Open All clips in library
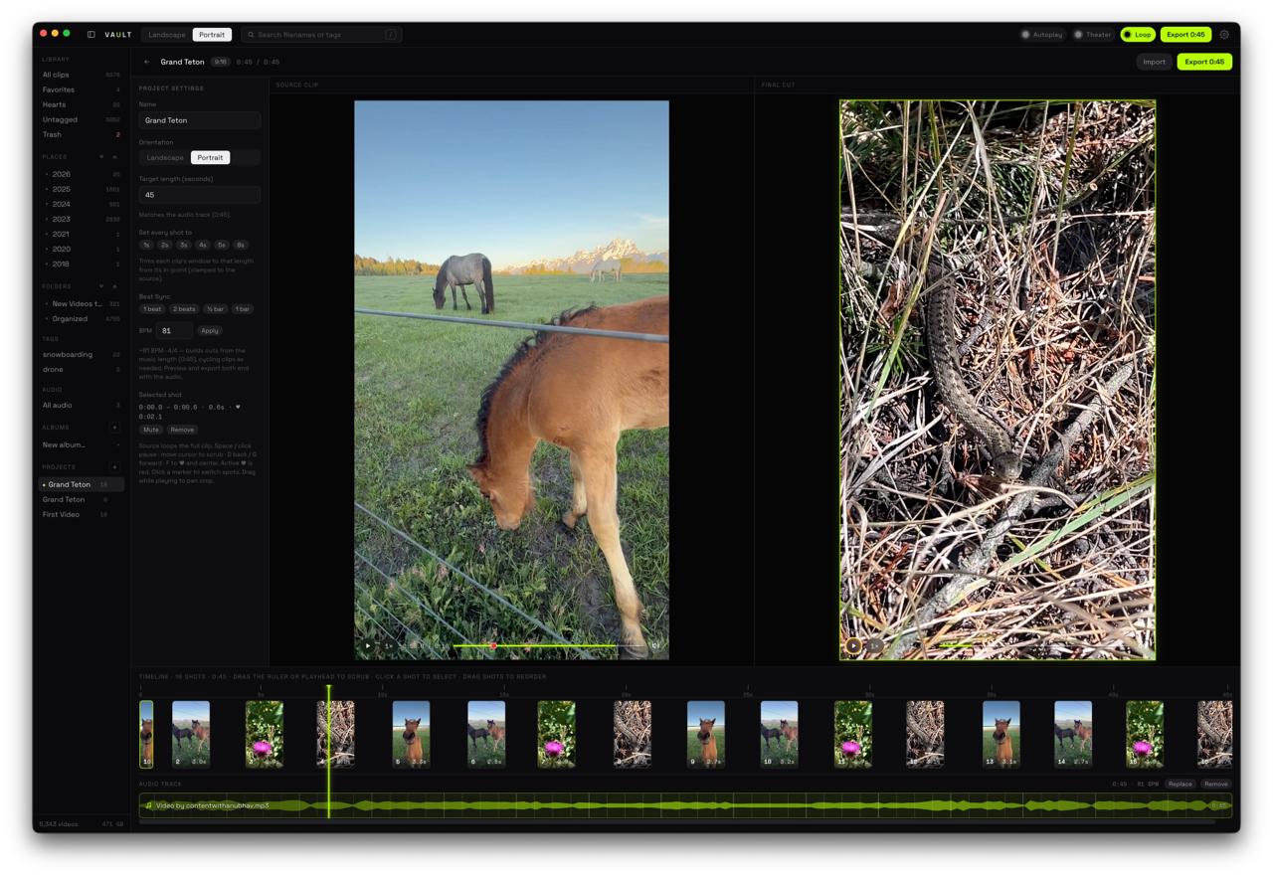The width and height of the screenshot is (1273, 876). click(81, 75)
